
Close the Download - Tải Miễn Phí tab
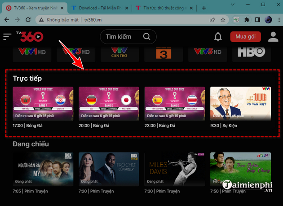point(127,8)
